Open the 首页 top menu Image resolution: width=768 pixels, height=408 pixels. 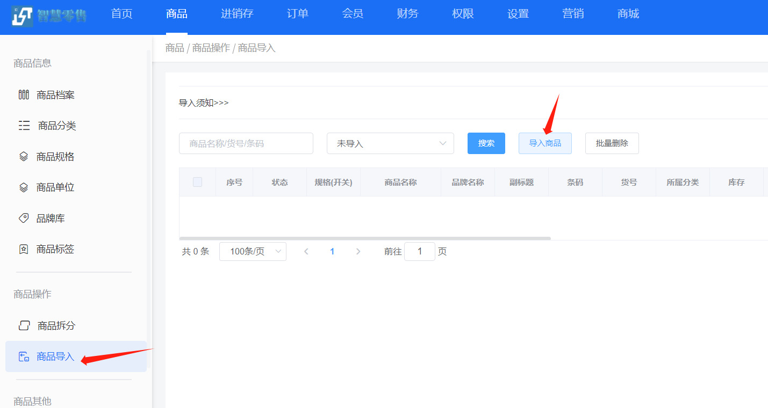point(121,14)
